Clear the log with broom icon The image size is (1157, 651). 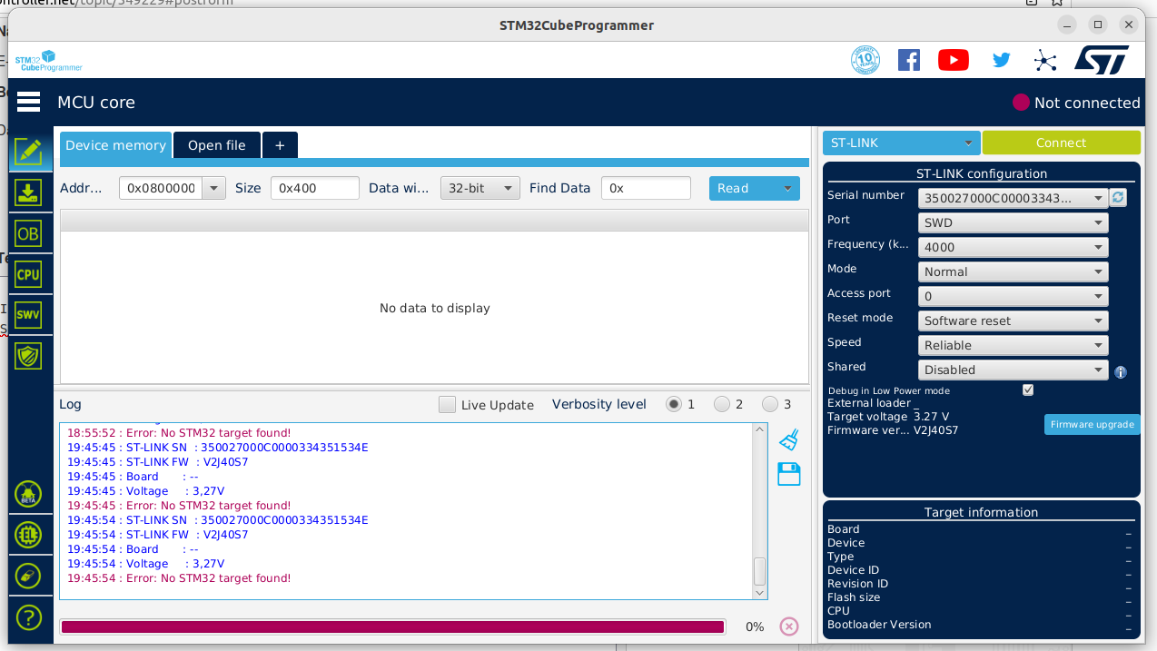[789, 440]
